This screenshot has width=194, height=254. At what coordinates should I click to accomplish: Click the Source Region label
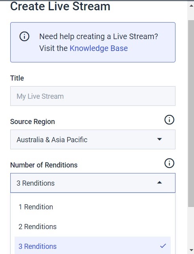point(32,122)
